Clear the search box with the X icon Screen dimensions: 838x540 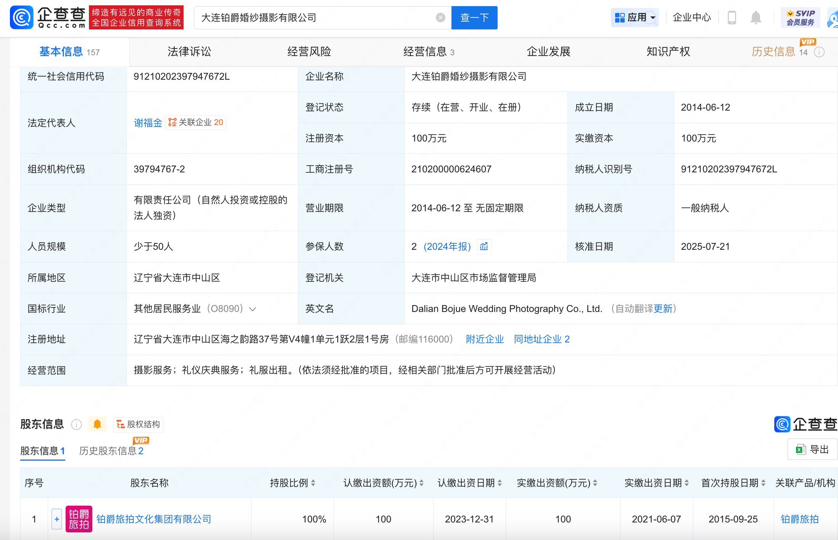tap(440, 18)
